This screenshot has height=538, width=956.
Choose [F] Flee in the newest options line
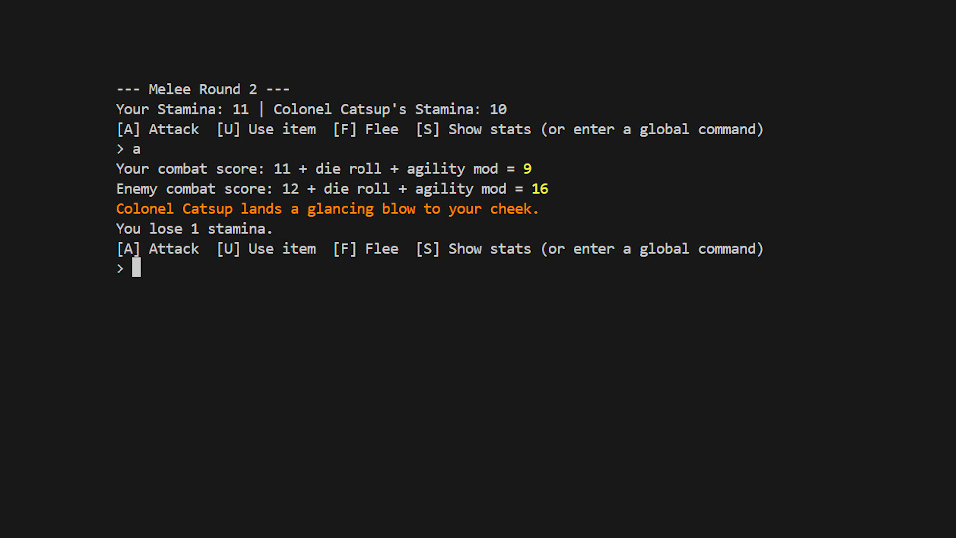(x=365, y=249)
